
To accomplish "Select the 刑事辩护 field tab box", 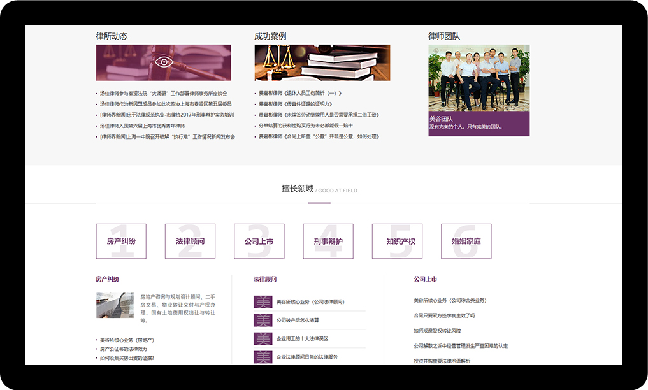I will pos(328,242).
